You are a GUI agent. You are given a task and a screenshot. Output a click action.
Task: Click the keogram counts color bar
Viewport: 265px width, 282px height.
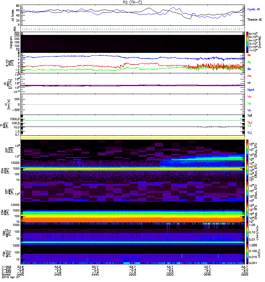[x=248, y=42]
